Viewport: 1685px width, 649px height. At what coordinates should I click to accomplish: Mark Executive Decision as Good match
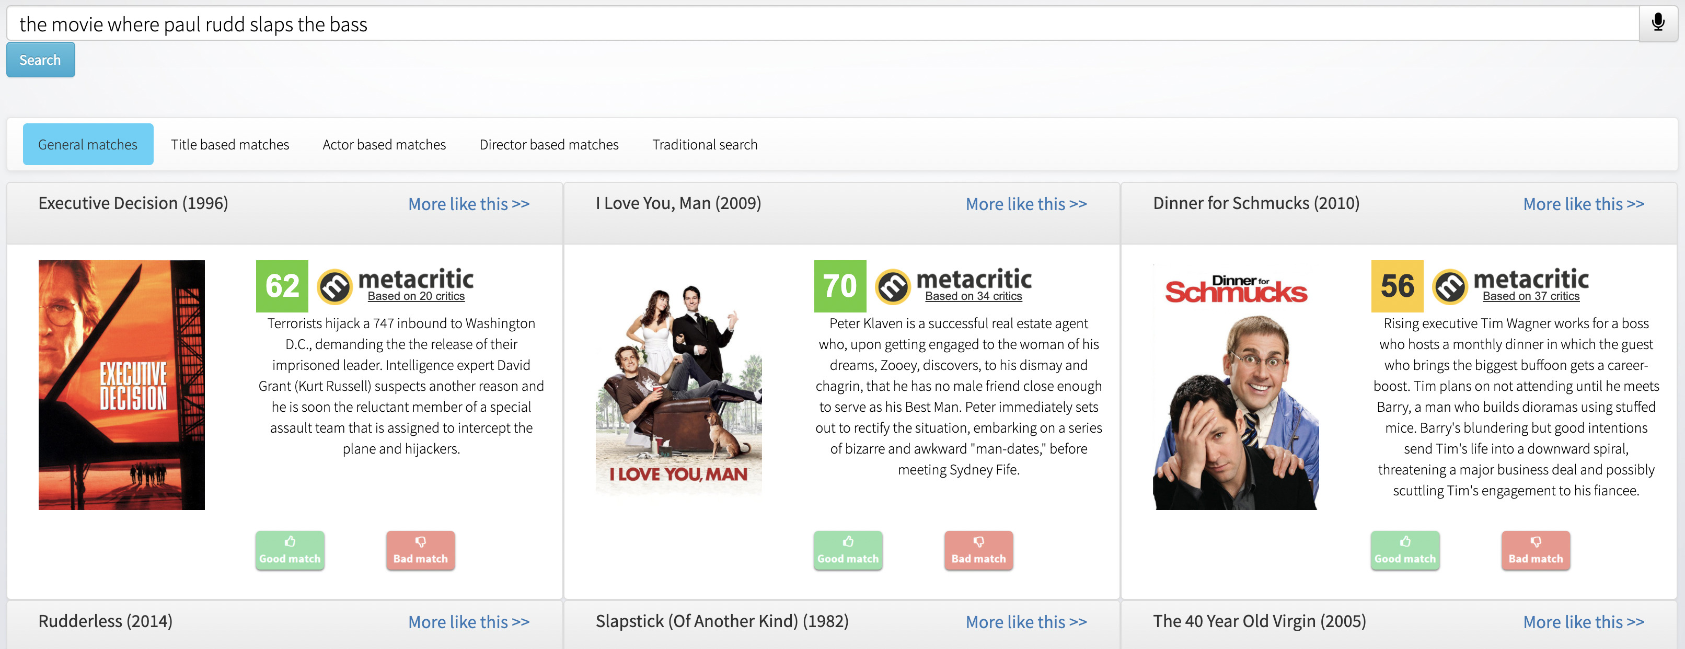pos(290,550)
